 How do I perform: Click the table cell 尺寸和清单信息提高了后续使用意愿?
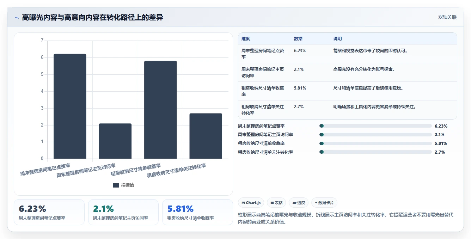(368, 88)
